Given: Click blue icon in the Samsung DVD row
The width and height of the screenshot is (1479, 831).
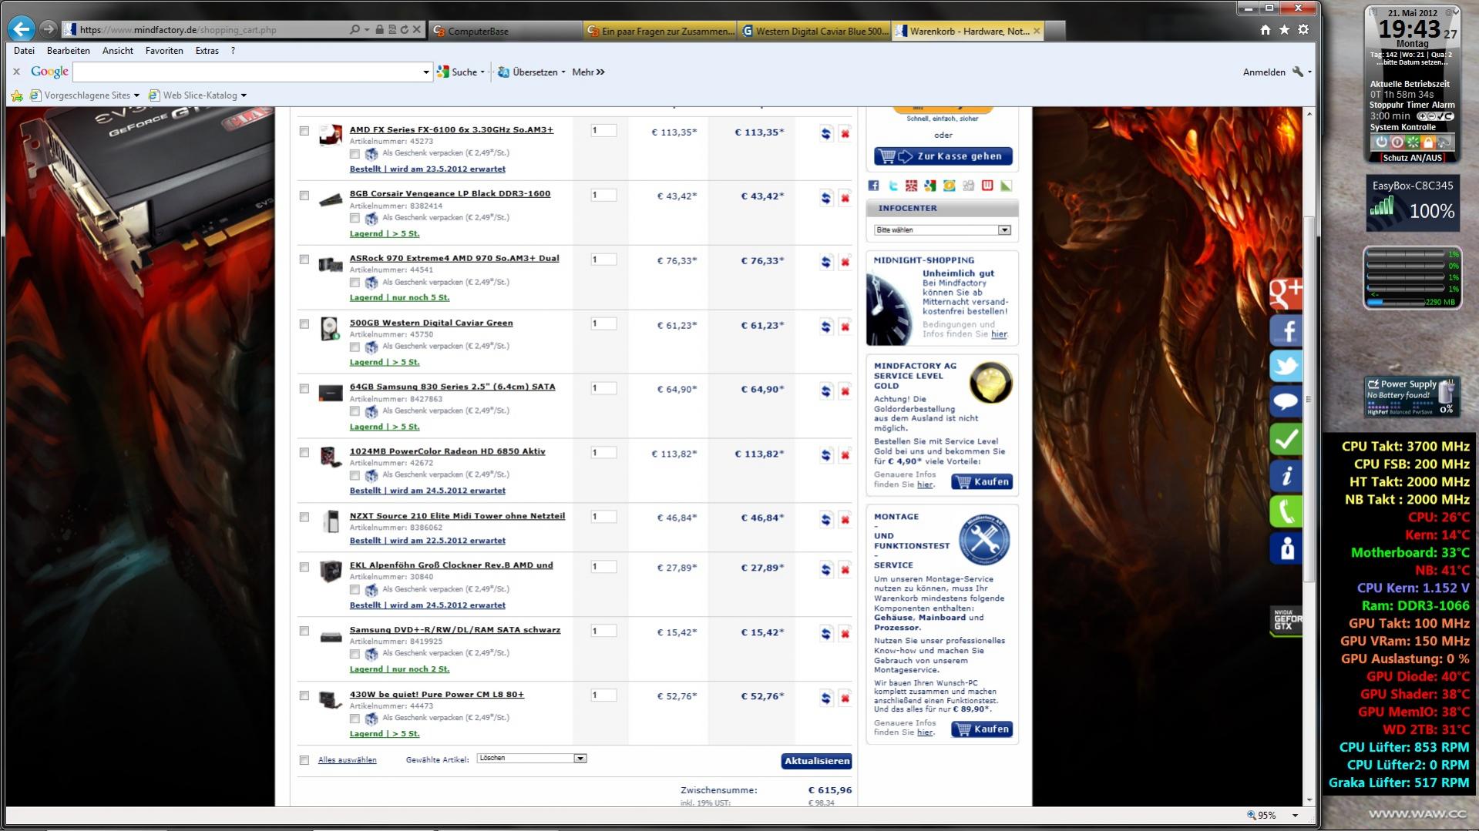Looking at the screenshot, I should tap(825, 633).
